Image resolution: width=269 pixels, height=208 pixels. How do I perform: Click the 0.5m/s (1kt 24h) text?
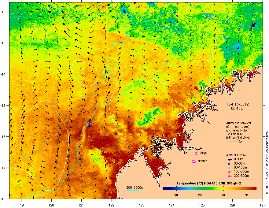(238, 138)
